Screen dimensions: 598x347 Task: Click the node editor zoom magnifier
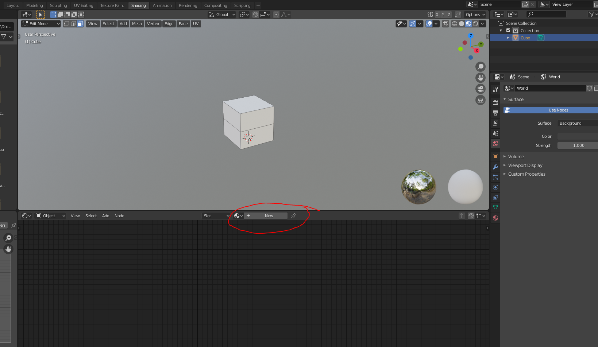pyautogui.click(x=8, y=238)
